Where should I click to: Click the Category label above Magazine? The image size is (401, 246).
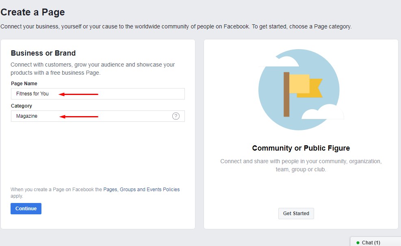(x=22, y=106)
